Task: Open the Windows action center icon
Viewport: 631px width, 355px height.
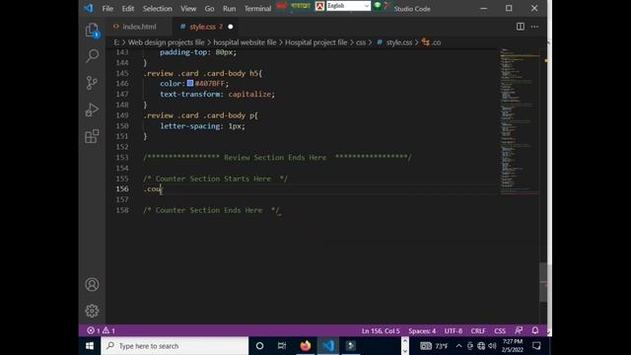Action: [x=536, y=346]
